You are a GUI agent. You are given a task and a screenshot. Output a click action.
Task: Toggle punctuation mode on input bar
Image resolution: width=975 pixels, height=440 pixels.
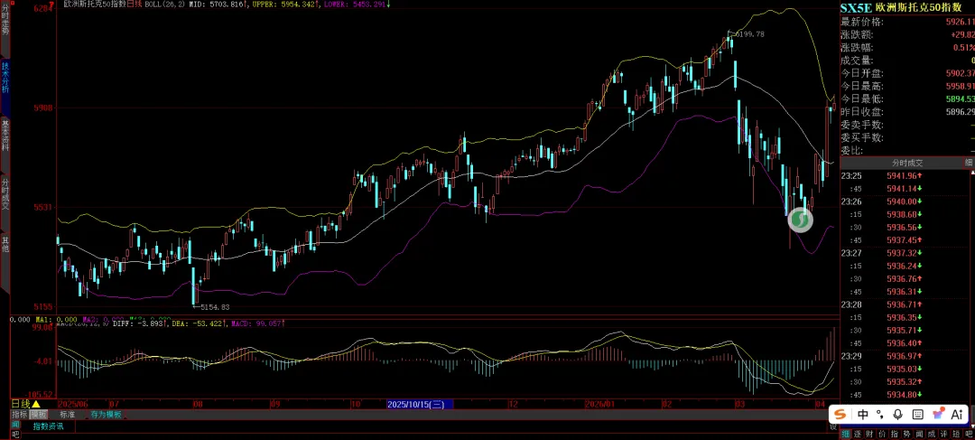880,414
